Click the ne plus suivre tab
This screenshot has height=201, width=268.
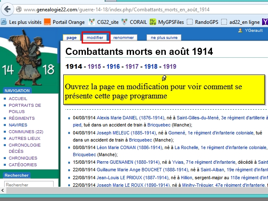coord(164,38)
